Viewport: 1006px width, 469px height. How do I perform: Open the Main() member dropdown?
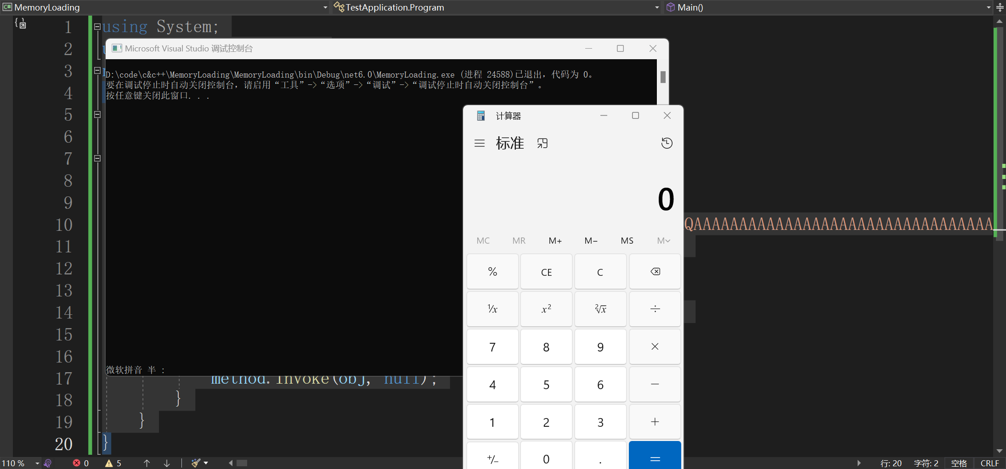pos(989,7)
